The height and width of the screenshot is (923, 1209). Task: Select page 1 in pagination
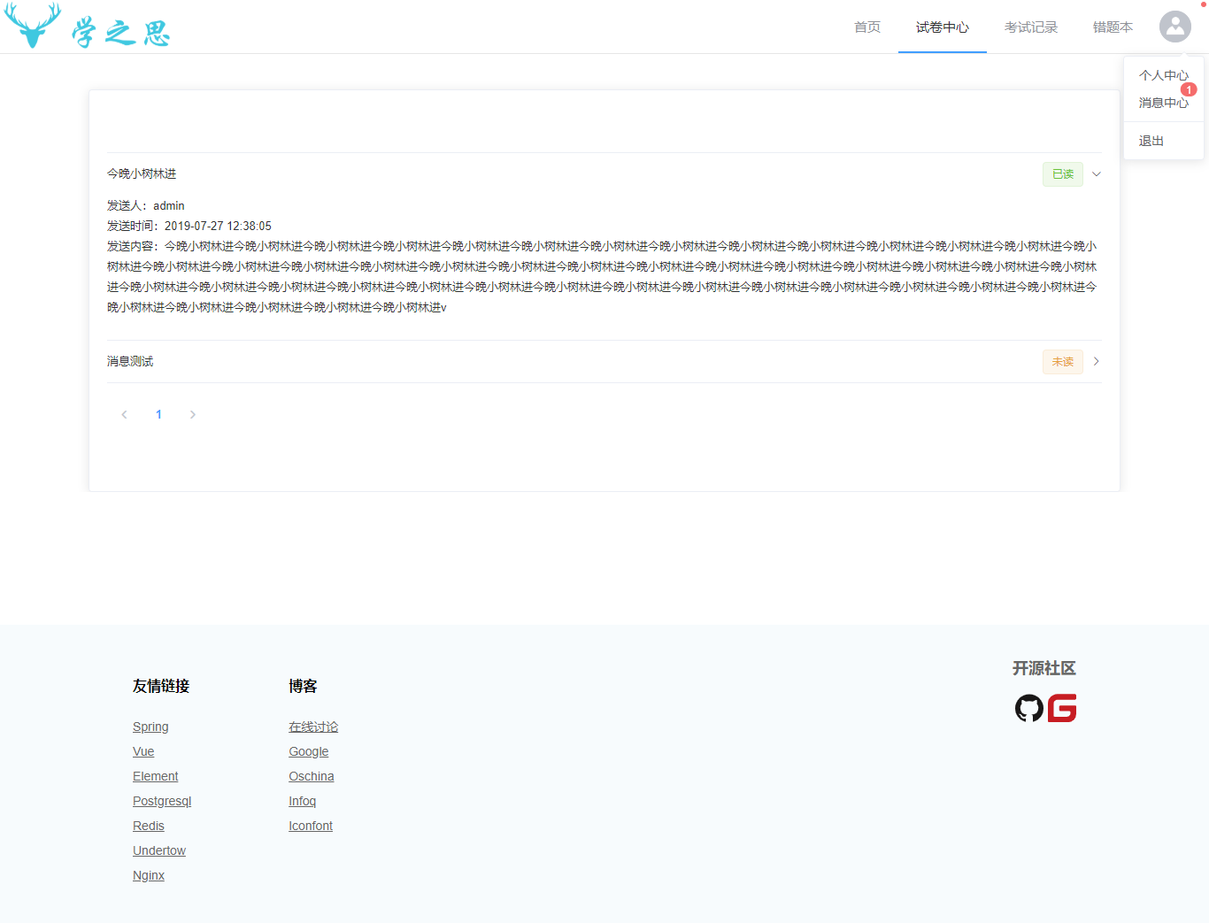coord(158,414)
